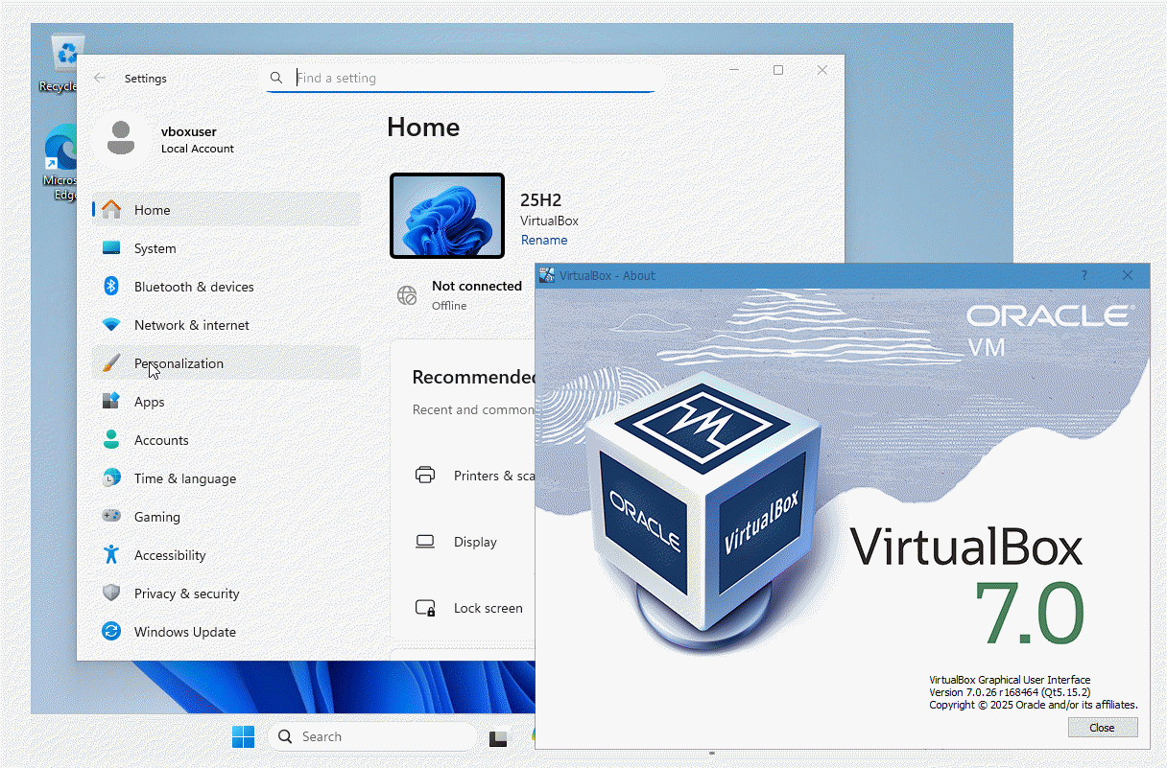Click the Settings back arrow

100,79
